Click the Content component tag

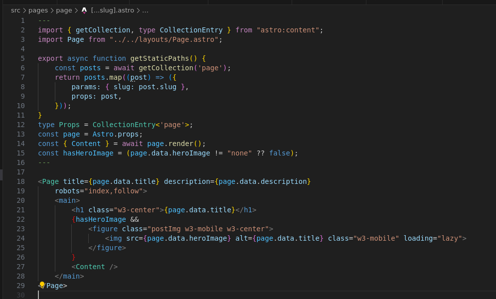pyautogui.click(x=90, y=267)
